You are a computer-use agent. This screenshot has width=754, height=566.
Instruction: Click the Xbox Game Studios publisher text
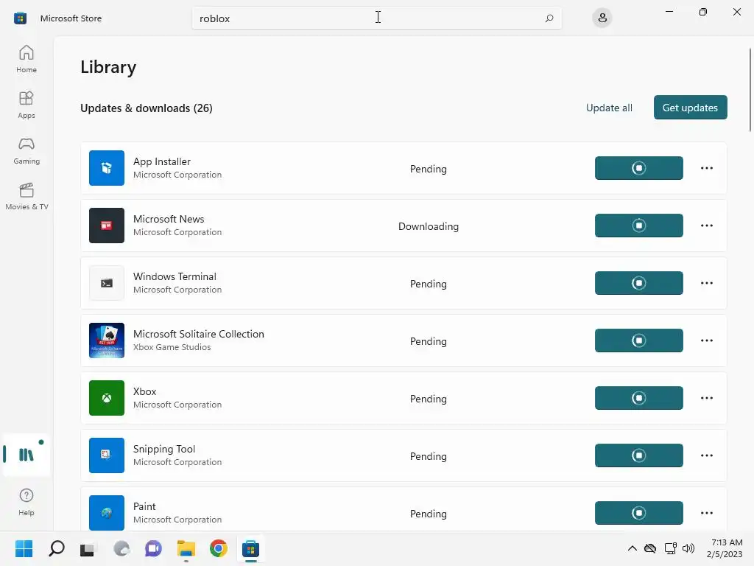172,347
